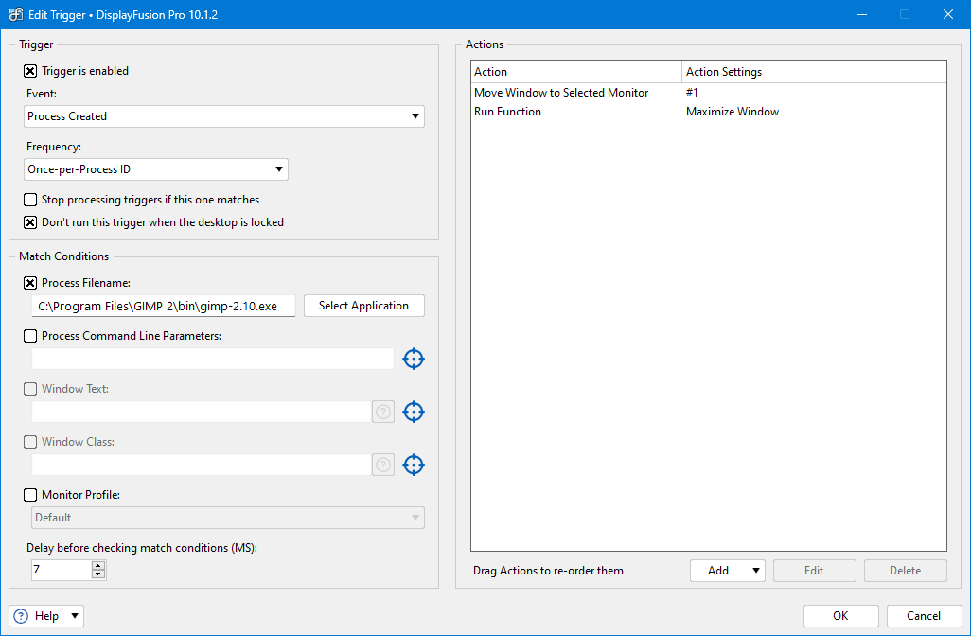971x636 pixels.
Task: Enable the Monitor Profile checkbox
Action: (x=31, y=495)
